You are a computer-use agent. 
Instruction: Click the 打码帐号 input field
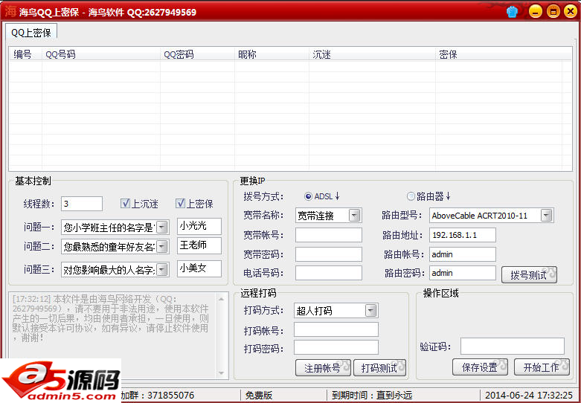point(336,329)
